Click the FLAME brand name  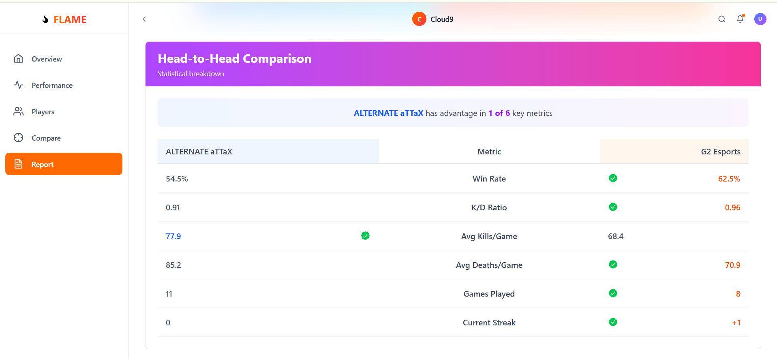(70, 19)
